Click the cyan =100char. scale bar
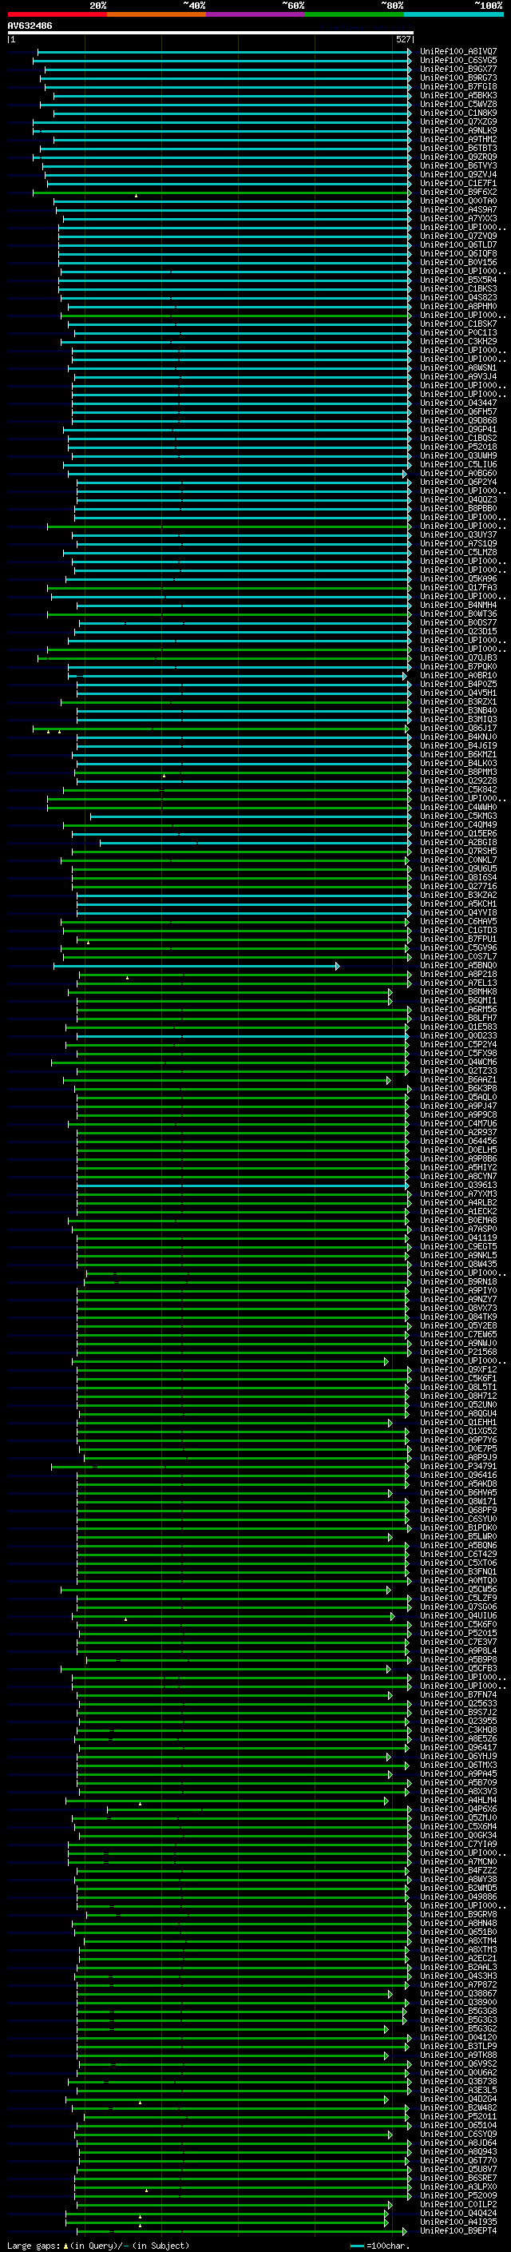 357,2246
